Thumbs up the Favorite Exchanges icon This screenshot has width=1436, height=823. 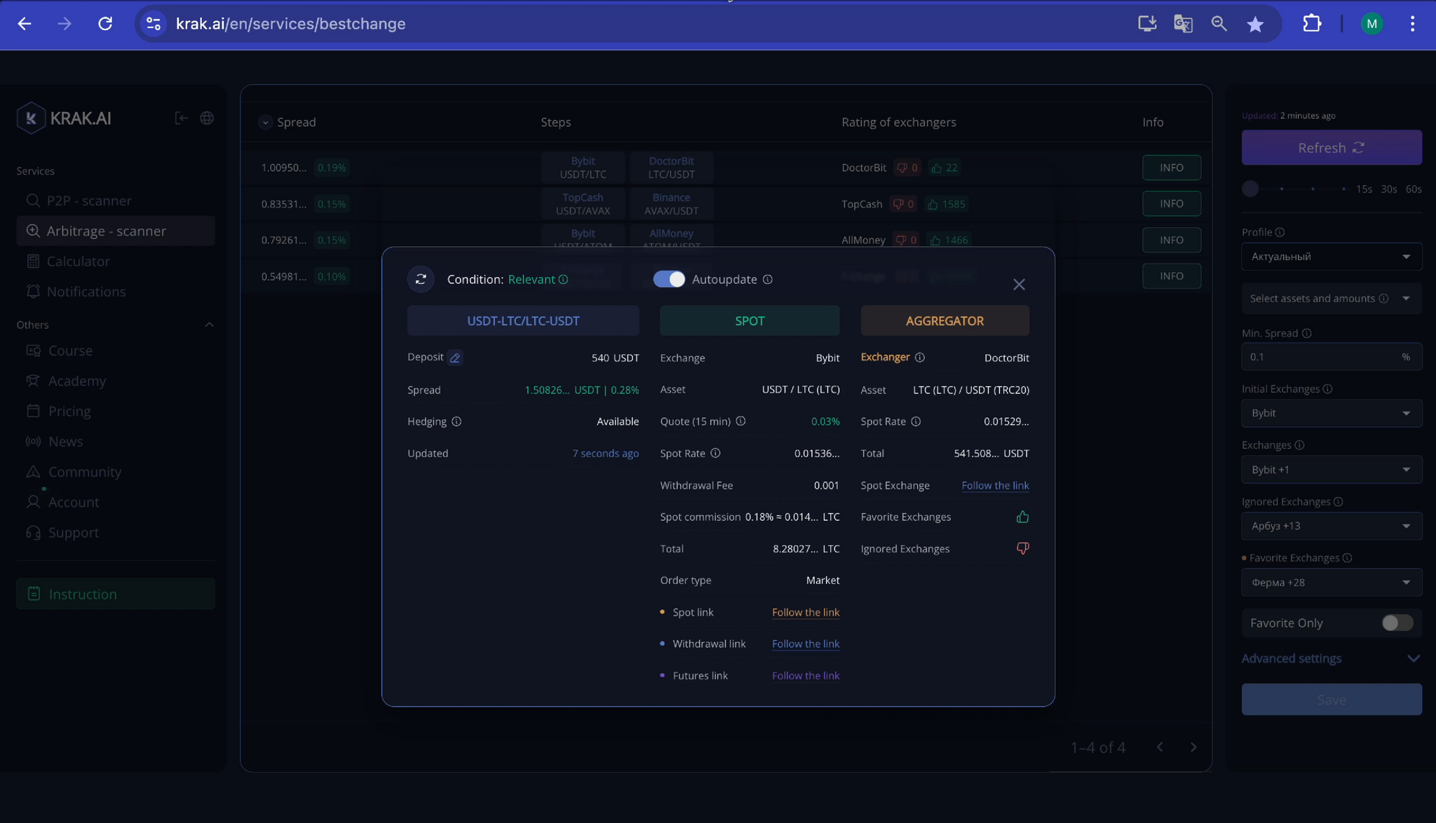pyautogui.click(x=1022, y=517)
